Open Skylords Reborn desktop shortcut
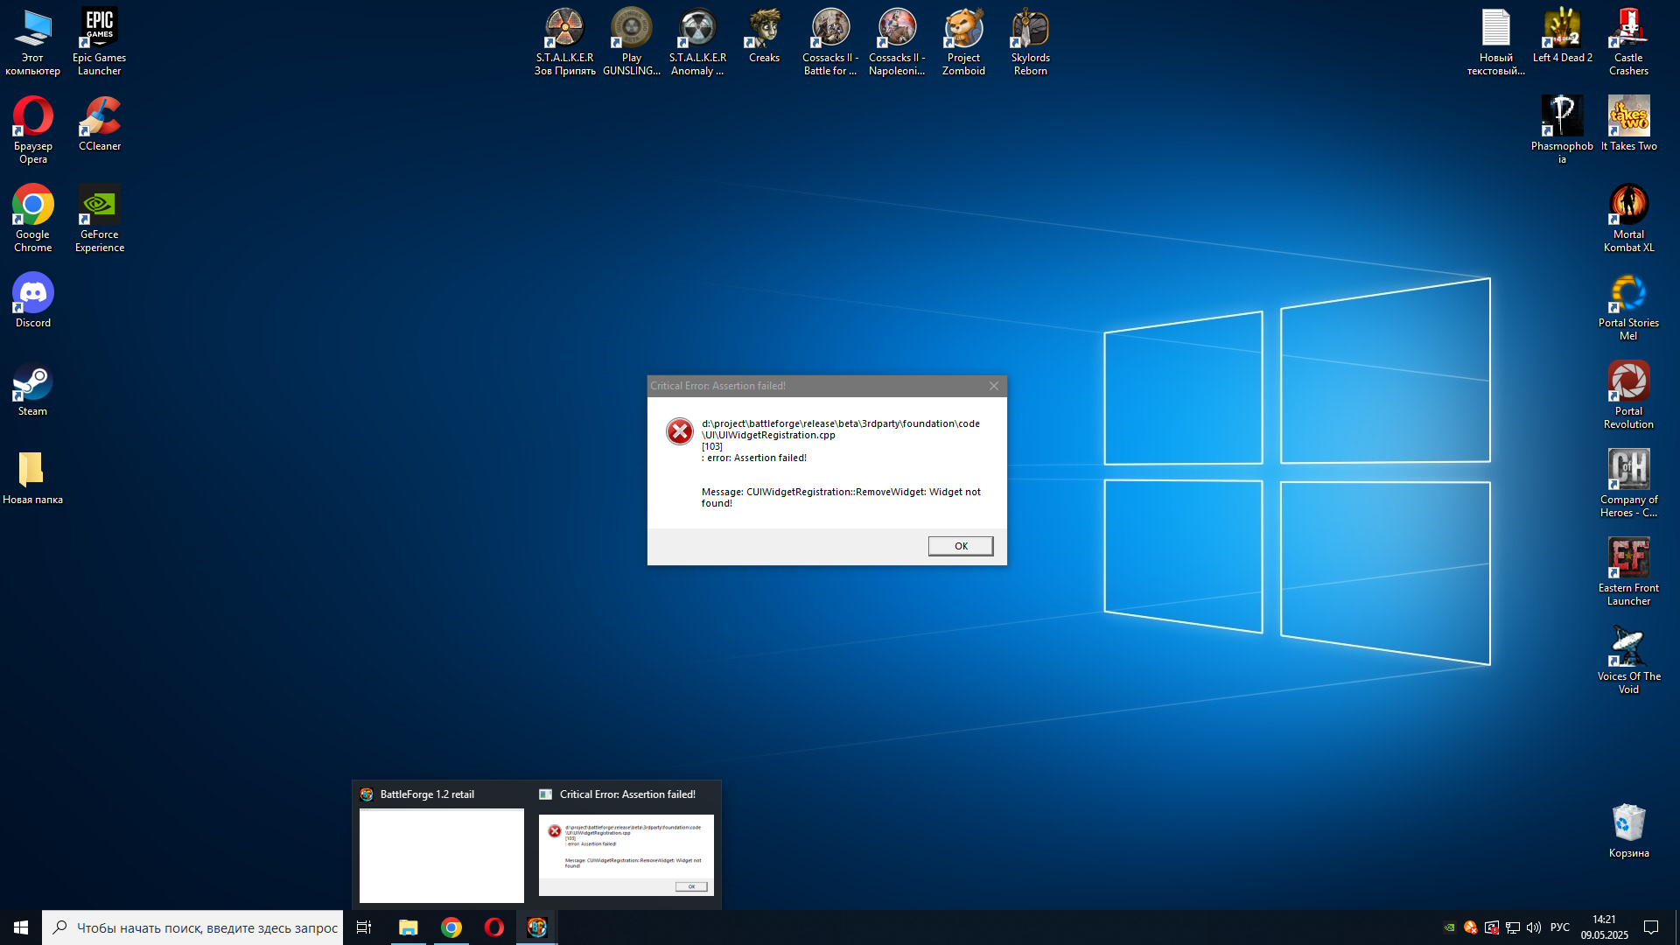1680x945 pixels. click(1030, 42)
